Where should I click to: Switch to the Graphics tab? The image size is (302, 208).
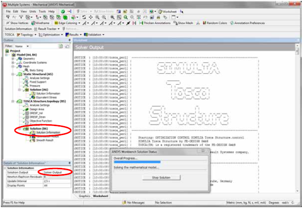[85, 196]
